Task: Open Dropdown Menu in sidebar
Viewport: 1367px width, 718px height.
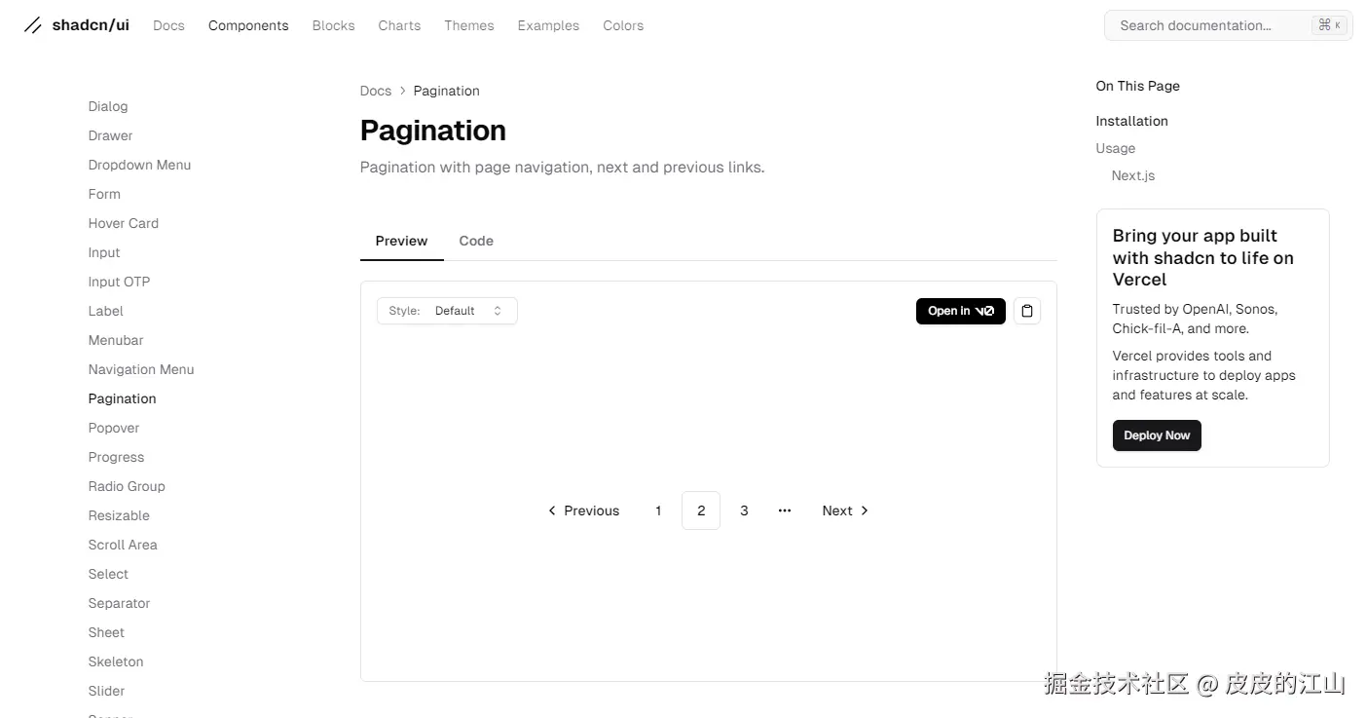Action: [x=139, y=165]
